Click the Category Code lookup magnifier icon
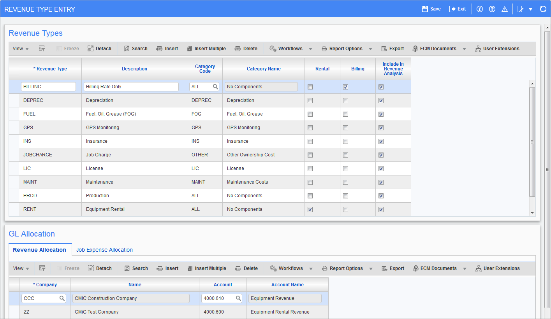Image resolution: width=551 pixels, height=319 pixels. coord(215,87)
